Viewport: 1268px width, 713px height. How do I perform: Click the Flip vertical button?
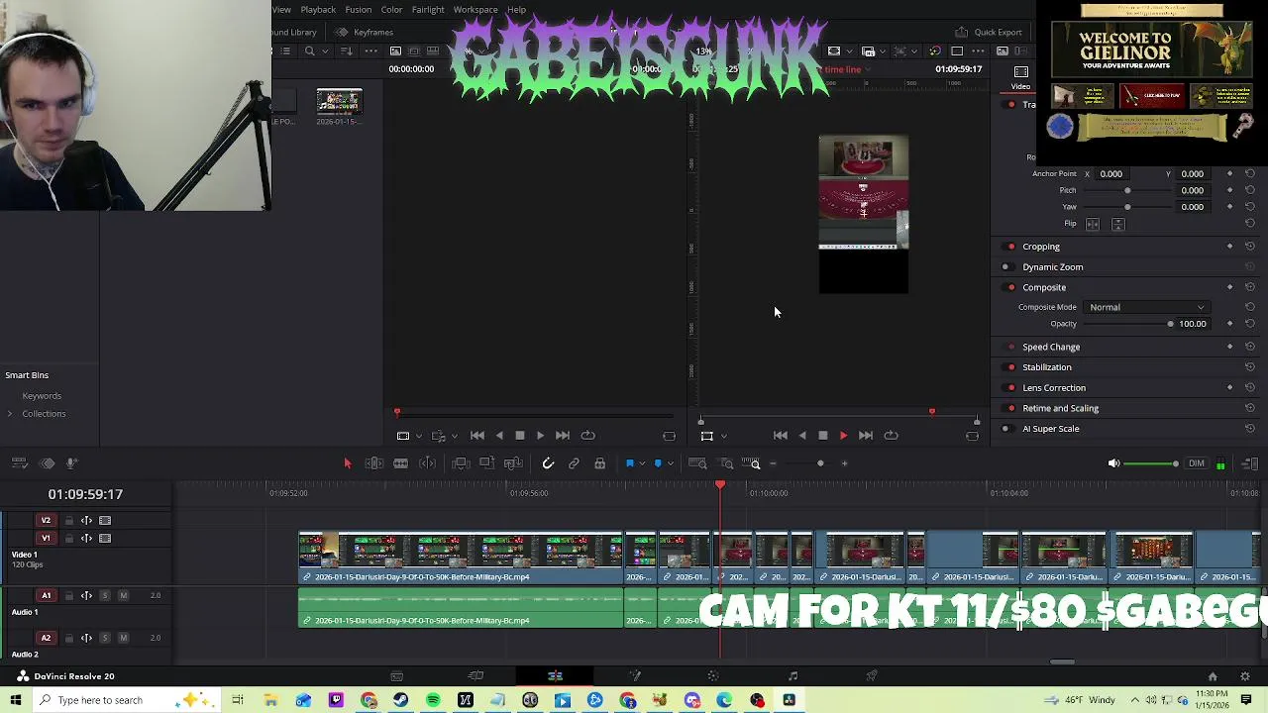[1118, 225]
